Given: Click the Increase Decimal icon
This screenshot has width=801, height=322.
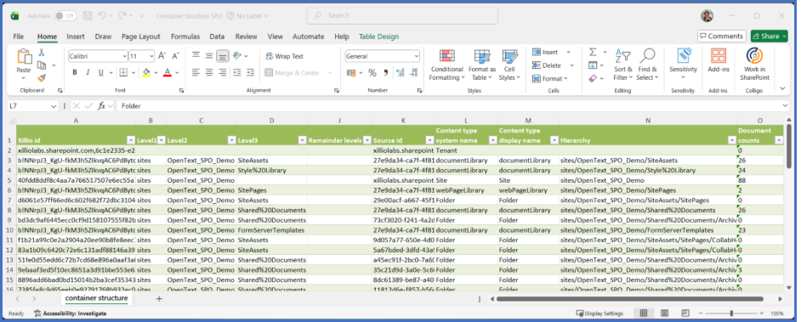Looking at the screenshot, I should point(400,72).
